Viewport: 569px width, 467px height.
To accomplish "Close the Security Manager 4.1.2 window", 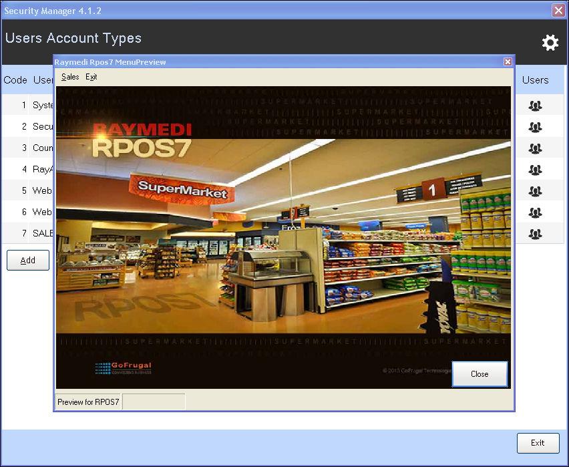I will point(558,10).
